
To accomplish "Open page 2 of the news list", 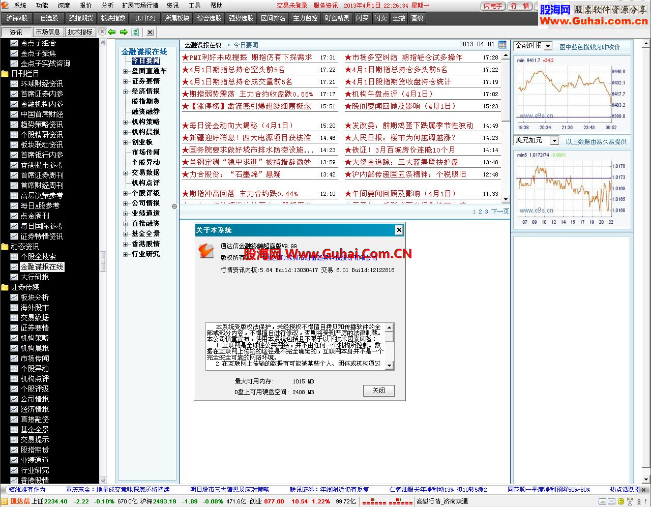I will (x=480, y=212).
